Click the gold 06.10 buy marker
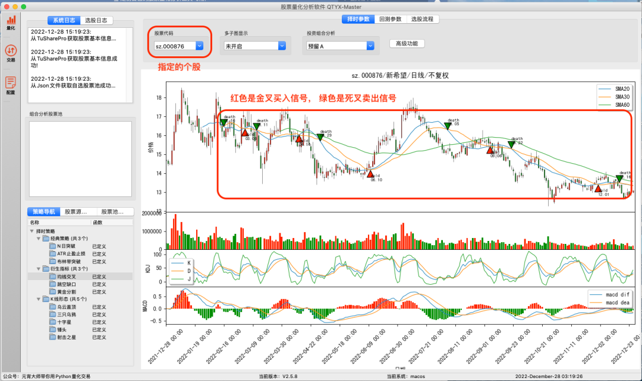This screenshot has height=381, width=642. coord(370,174)
